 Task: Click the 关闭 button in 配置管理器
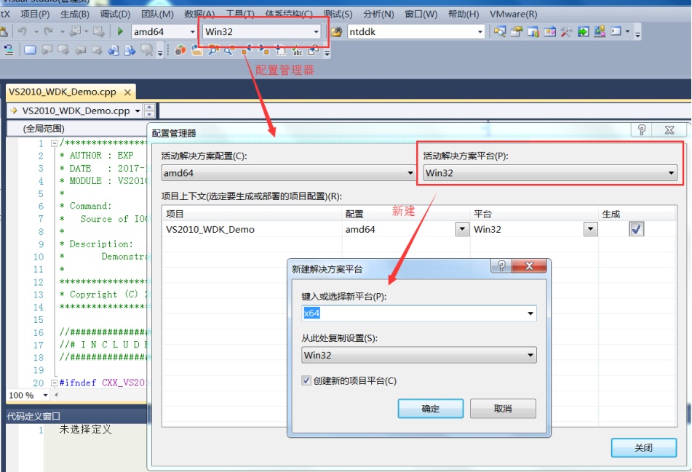pos(643,448)
